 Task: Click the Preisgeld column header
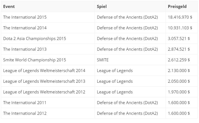pos(177,6)
